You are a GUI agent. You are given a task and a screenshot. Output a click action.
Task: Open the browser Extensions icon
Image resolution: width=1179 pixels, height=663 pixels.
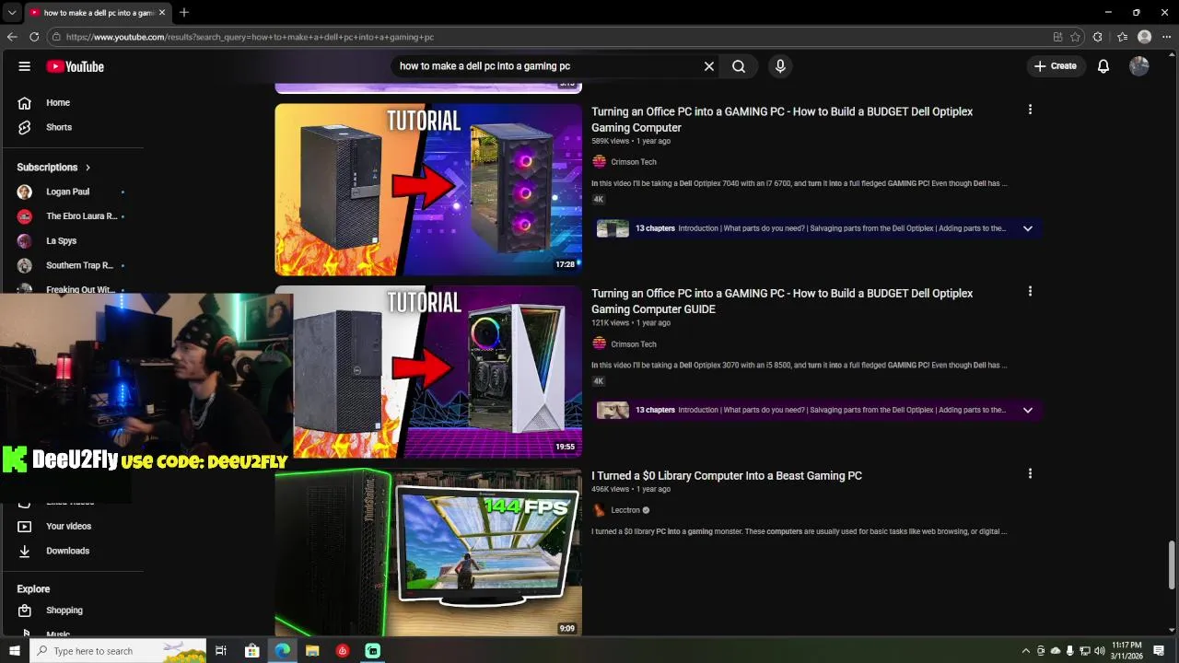(1098, 37)
